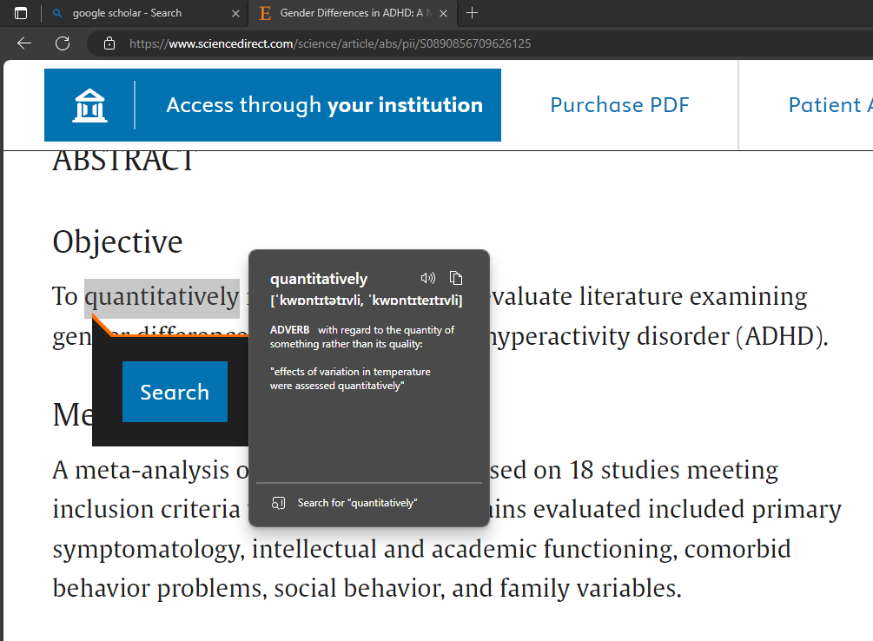Click the ADVERB label in definition popup
Image resolution: width=873 pixels, height=641 pixels.
pyautogui.click(x=289, y=330)
